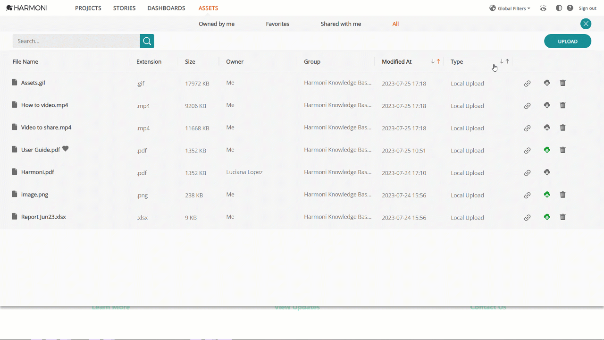604x340 pixels.
Task: Copy link for Video to share.mp4
Action: pyautogui.click(x=528, y=128)
